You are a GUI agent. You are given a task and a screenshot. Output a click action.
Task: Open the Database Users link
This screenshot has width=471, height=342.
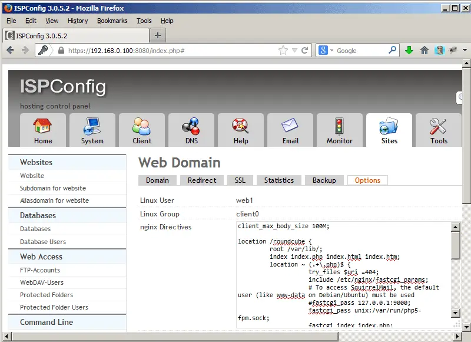(x=43, y=242)
